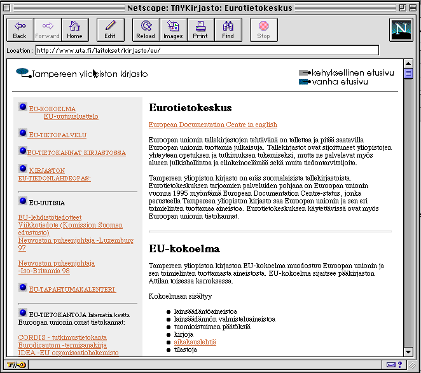Click the scrollbar up arrow

(408, 64)
